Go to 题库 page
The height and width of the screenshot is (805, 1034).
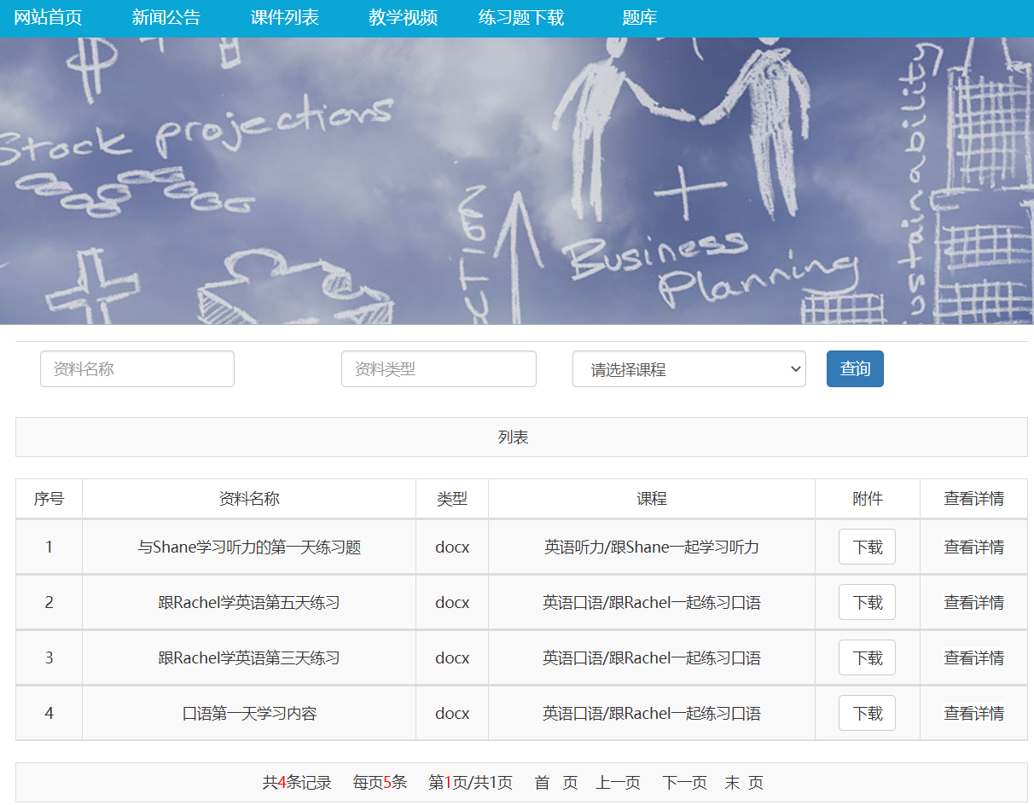point(640,18)
